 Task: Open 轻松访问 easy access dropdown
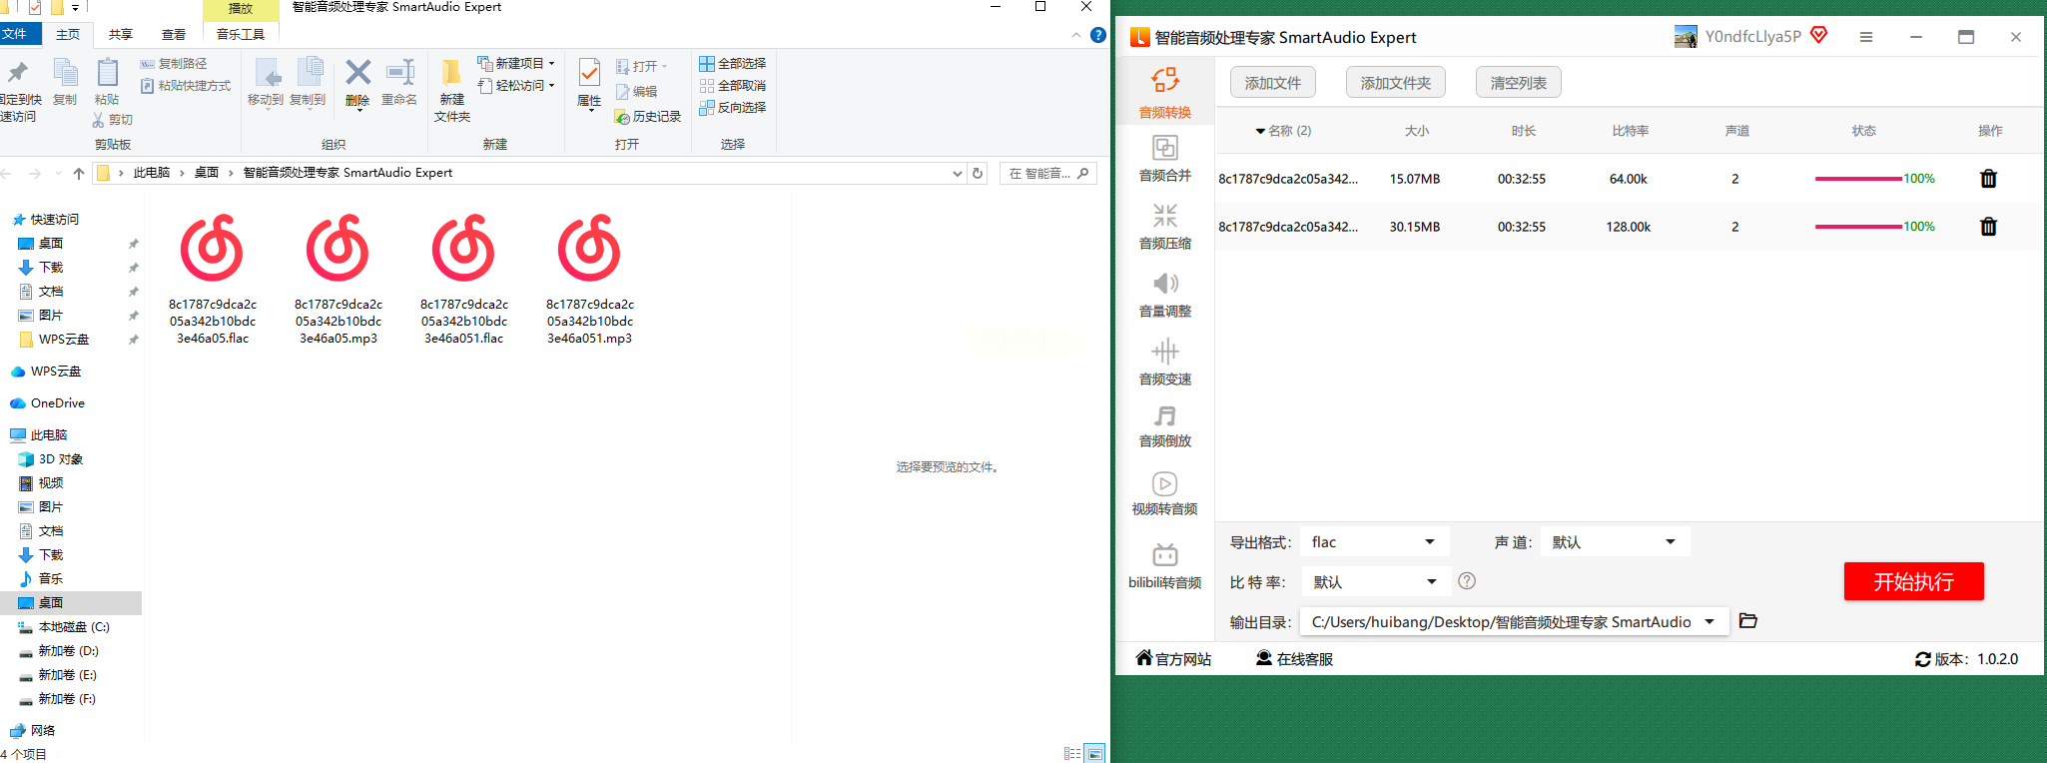(x=515, y=86)
